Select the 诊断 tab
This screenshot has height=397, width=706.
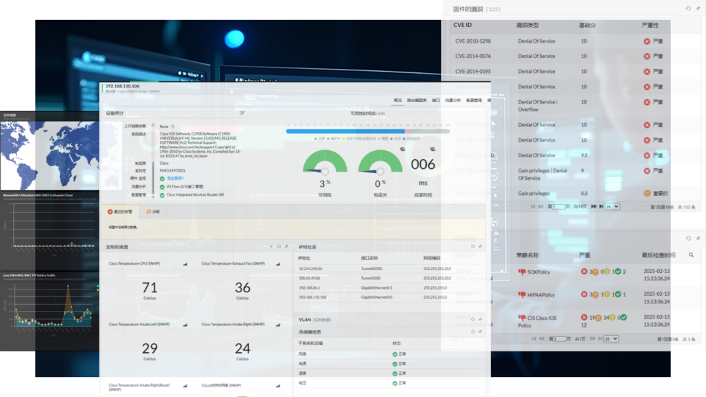coord(155,212)
